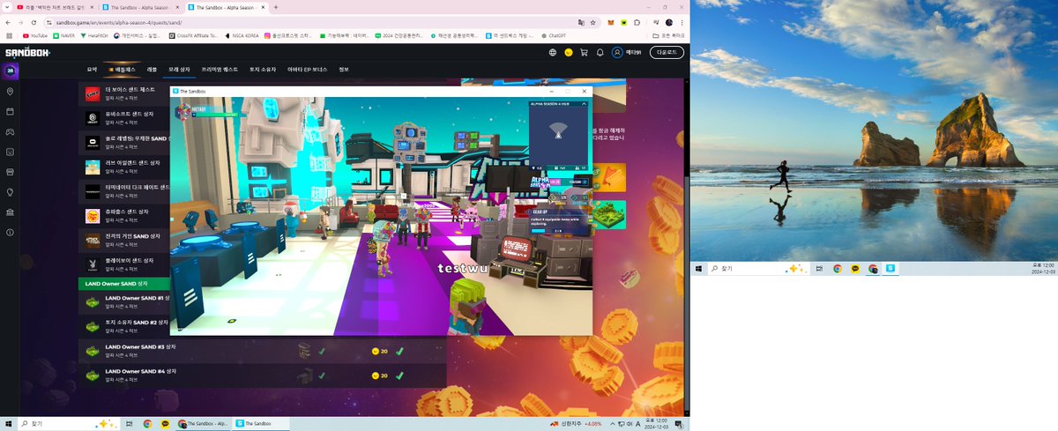
Task: Open the Chrome tab search dropdown arrow
Action: 7,6
